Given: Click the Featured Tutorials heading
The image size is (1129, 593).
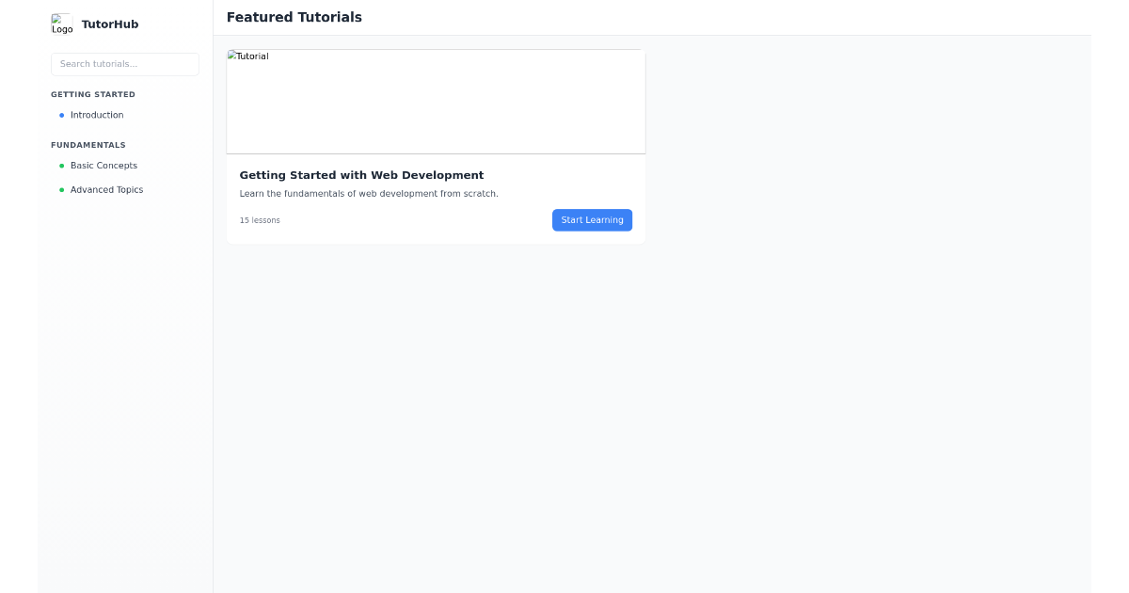Looking at the screenshot, I should (x=294, y=17).
